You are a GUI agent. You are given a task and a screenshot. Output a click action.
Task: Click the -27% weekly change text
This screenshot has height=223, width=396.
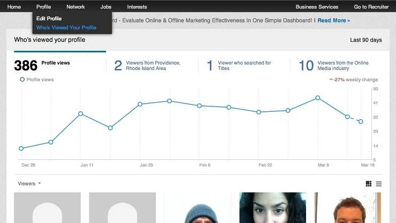[354, 80]
